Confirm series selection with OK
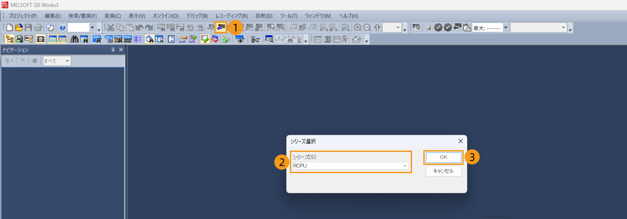627x219 pixels. coord(444,157)
